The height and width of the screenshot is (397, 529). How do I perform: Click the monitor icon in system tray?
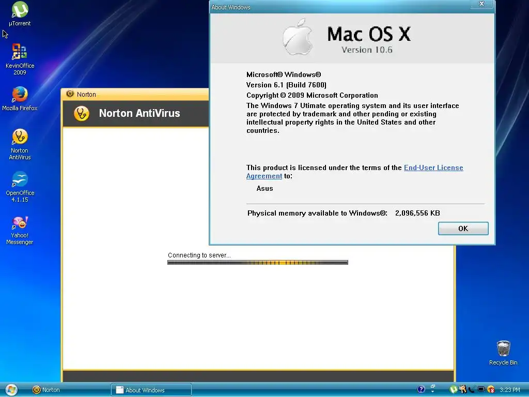click(481, 389)
